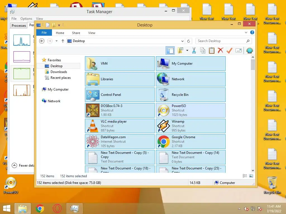Select the Libraries item in file list

point(120,79)
